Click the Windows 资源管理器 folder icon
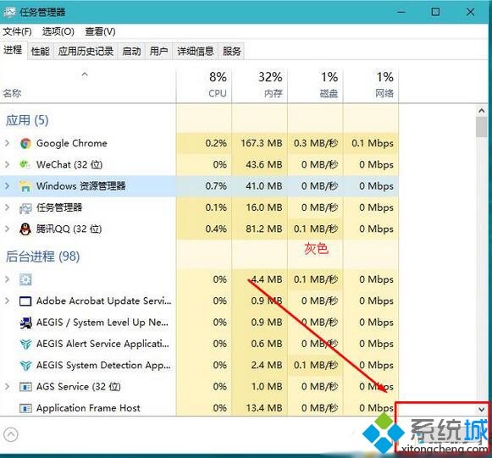Image resolution: width=492 pixels, height=458 pixels. pos(25,186)
